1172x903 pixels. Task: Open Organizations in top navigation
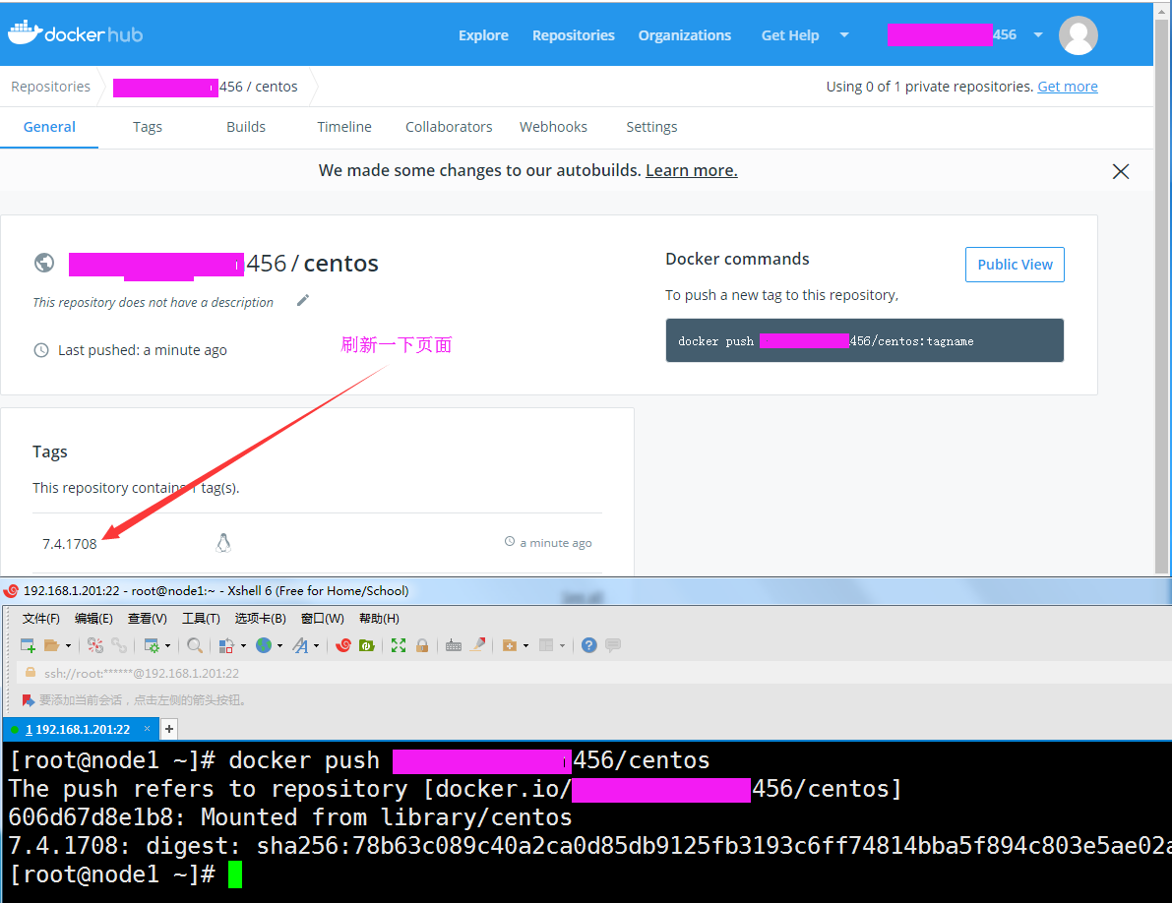(x=685, y=35)
